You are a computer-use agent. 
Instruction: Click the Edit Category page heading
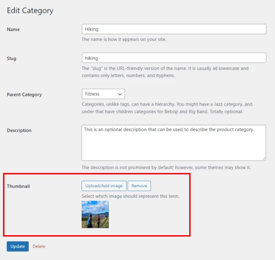point(30,11)
